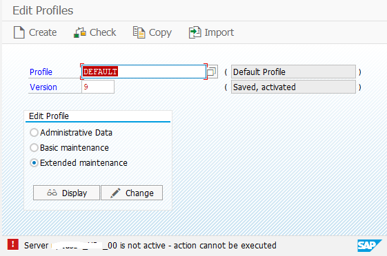Click the Copy toolbar label
The image size is (387, 256).
point(160,33)
